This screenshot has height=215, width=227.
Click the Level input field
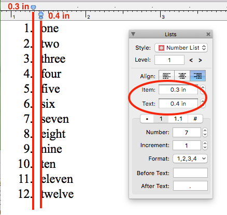pos(169,60)
